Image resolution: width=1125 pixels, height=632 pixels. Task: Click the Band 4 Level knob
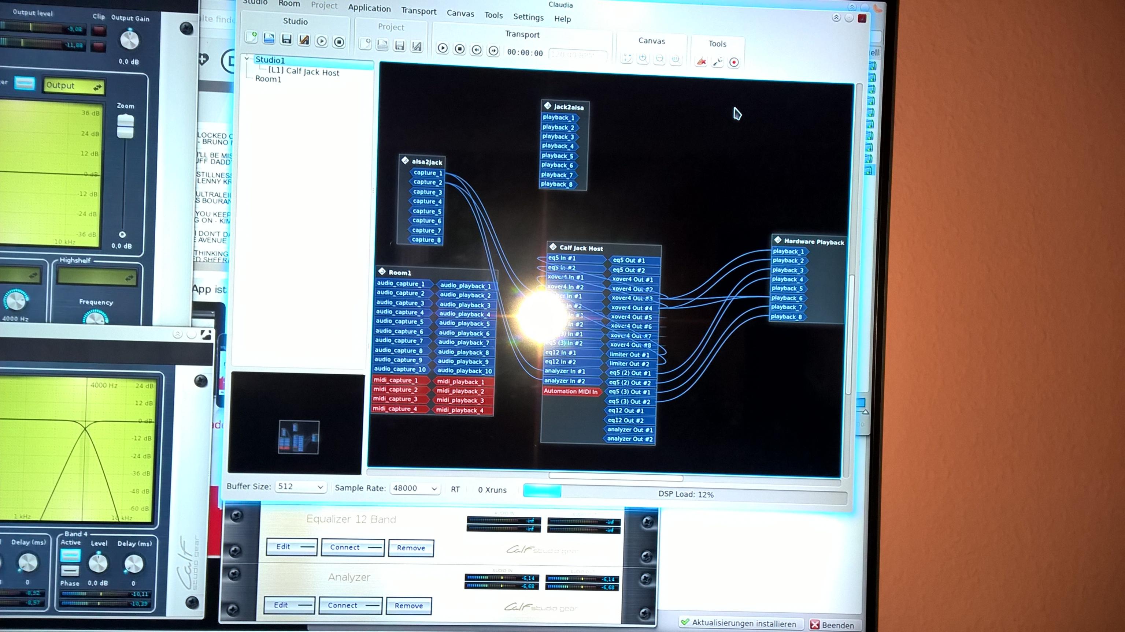coord(98,564)
